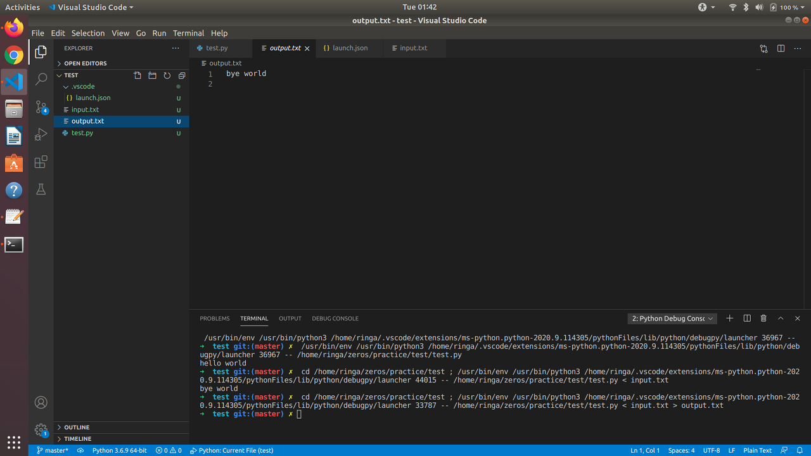Open the Extensions view
This screenshot has height=456, width=811.
[41, 162]
